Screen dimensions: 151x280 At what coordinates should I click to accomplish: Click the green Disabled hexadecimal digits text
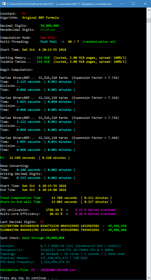tap(48, 30)
